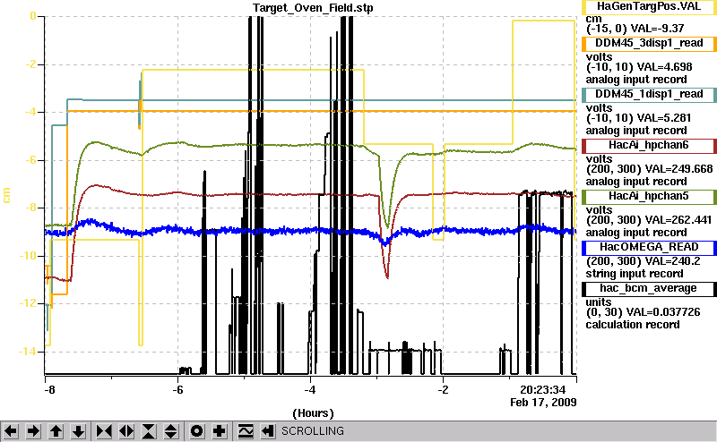Screen dimensions: 717x442
Task: Click the horizontal zoom-out diamond icon
Action: coord(126,431)
